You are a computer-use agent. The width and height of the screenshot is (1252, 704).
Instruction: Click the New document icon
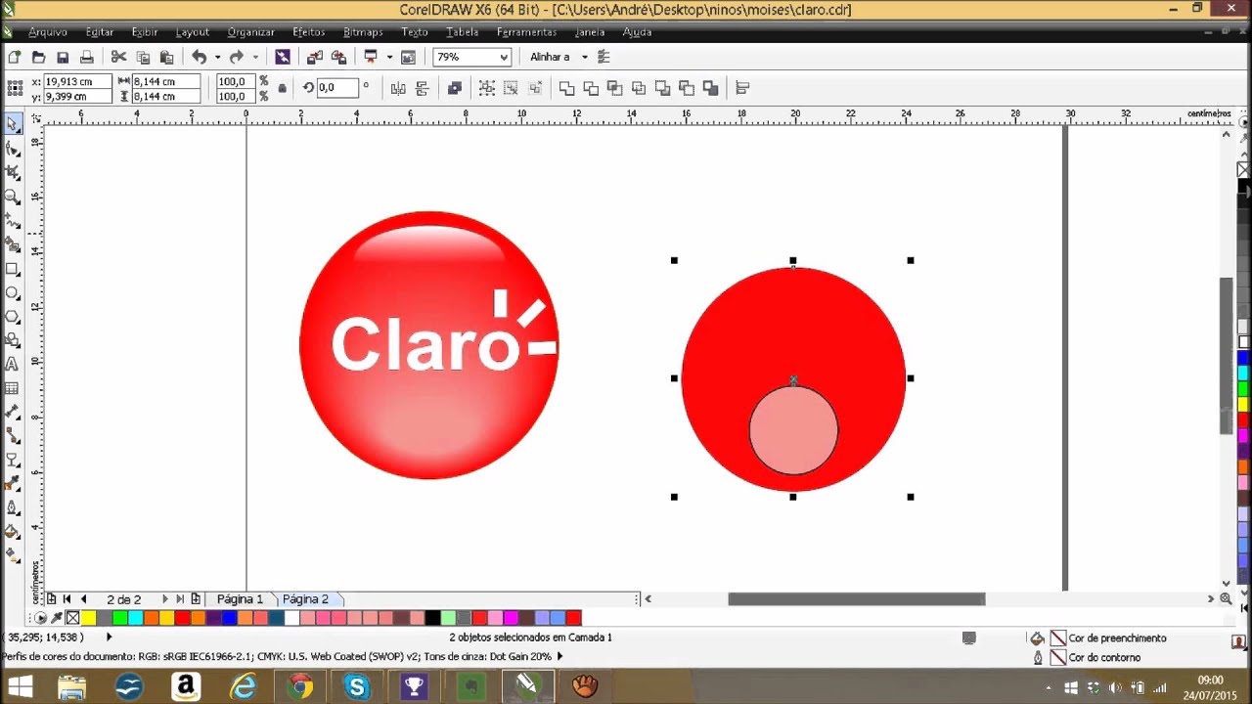pyautogui.click(x=14, y=58)
